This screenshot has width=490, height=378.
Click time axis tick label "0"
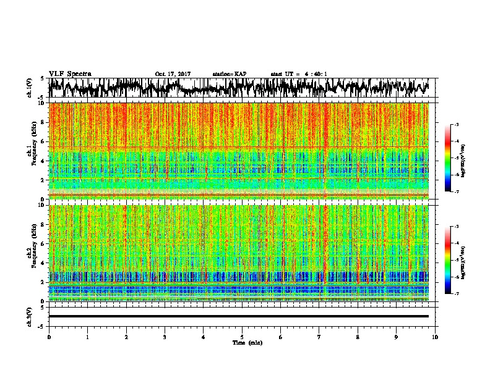(49, 337)
